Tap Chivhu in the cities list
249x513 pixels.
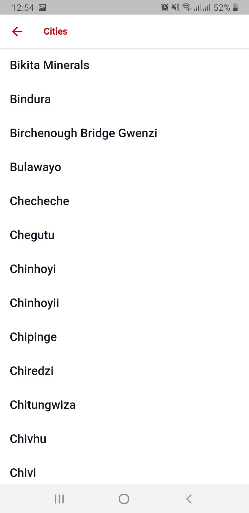[x=28, y=439]
